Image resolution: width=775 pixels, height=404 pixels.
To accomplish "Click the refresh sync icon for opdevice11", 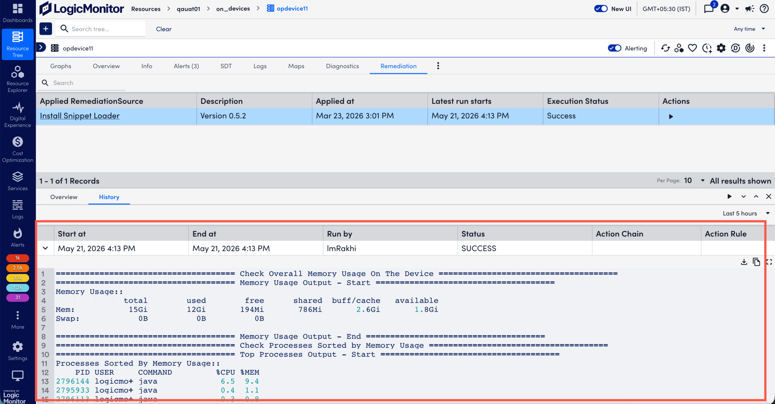I will click(665, 48).
